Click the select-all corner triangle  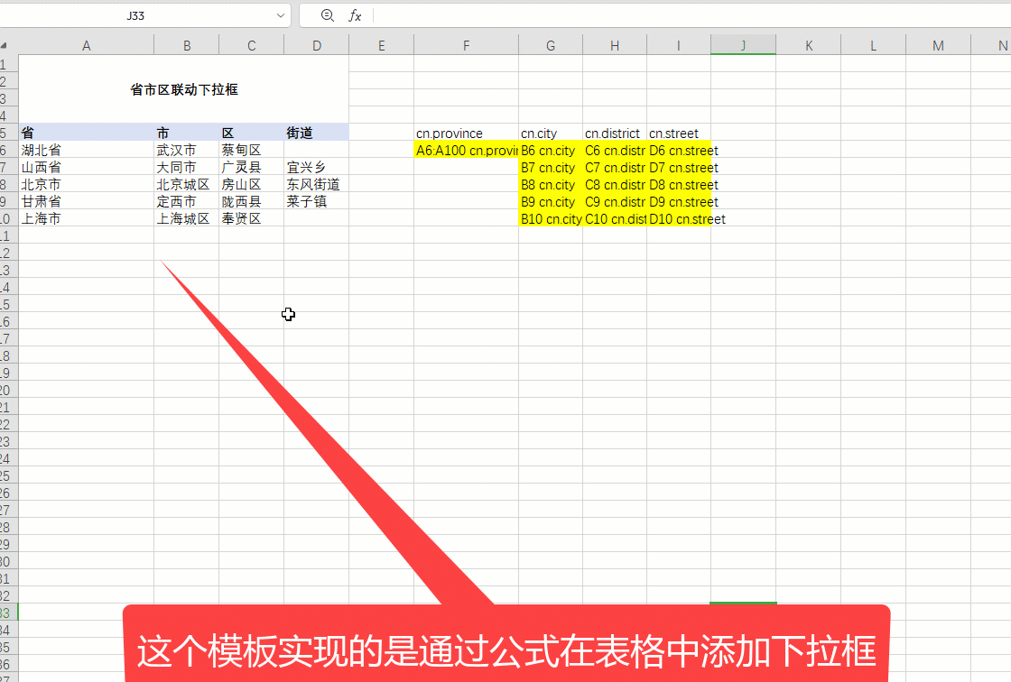(x=4, y=45)
